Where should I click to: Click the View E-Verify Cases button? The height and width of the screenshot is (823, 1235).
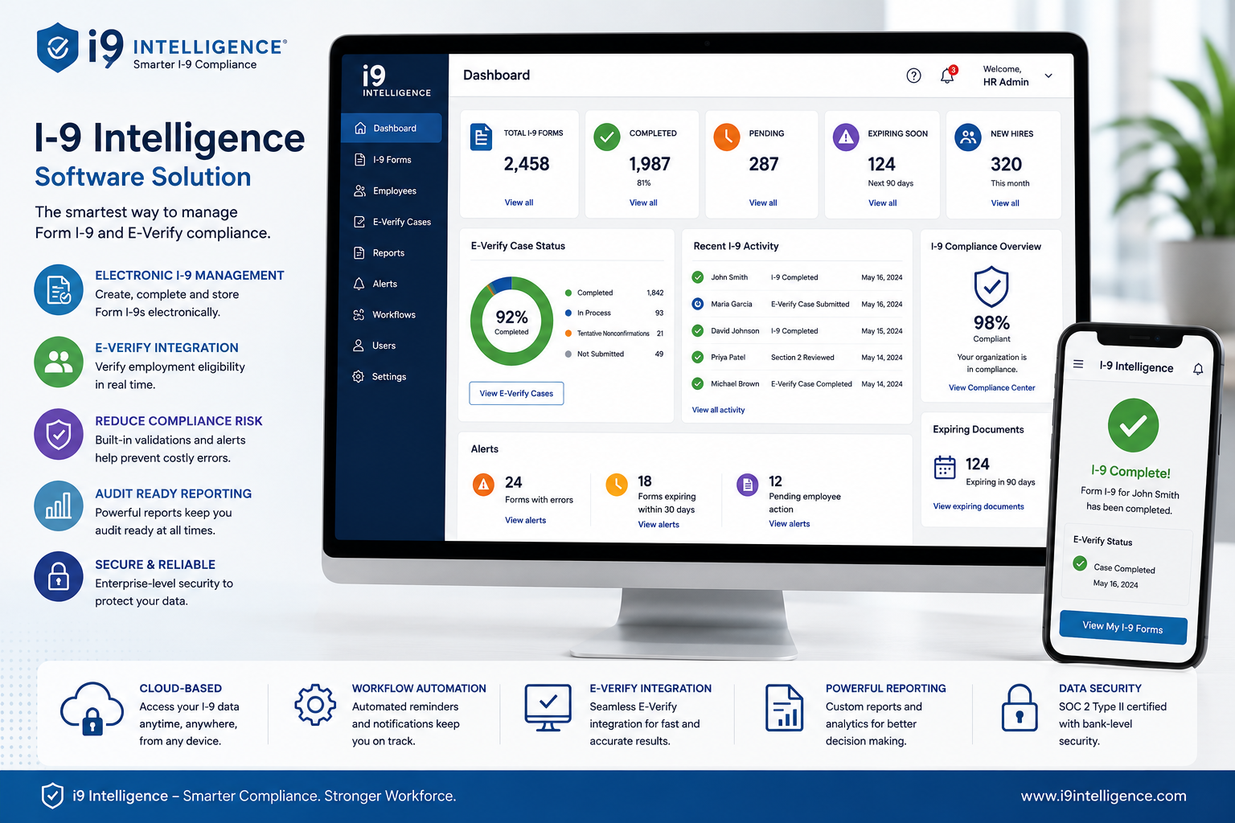tap(516, 394)
